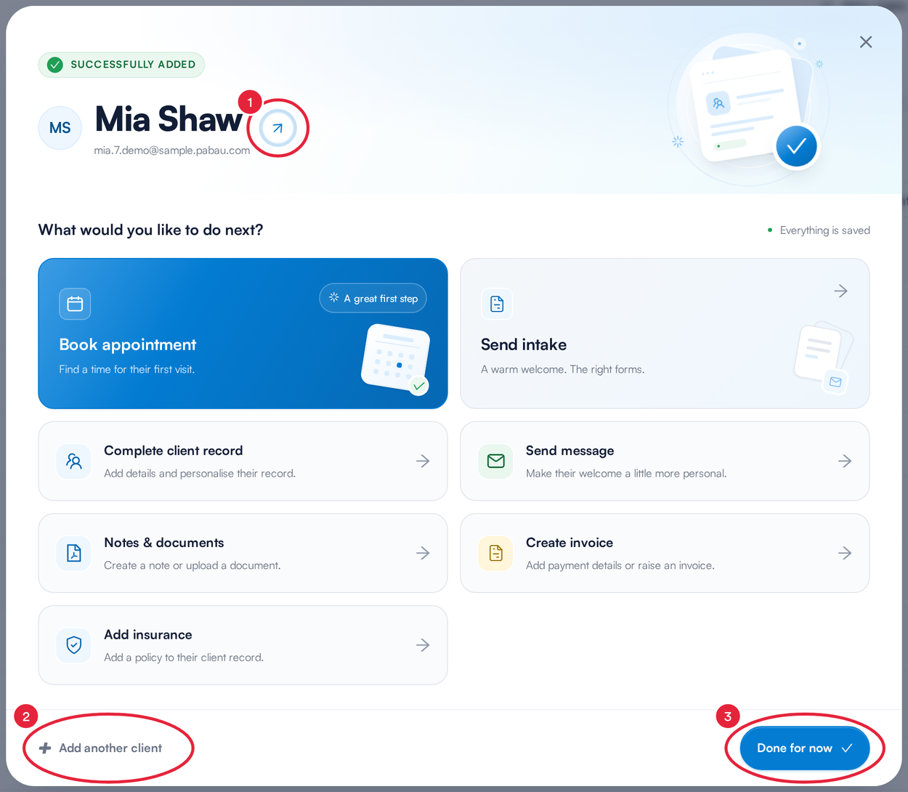Click the arrow on Add insurance row

[423, 645]
